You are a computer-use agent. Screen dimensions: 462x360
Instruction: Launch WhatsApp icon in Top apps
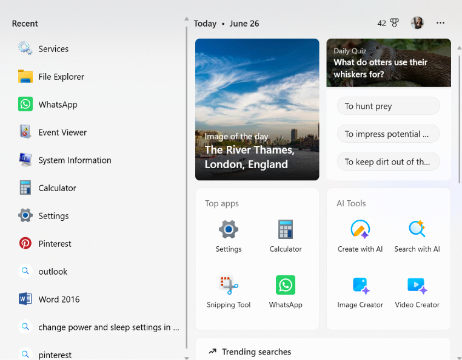pyautogui.click(x=285, y=285)
